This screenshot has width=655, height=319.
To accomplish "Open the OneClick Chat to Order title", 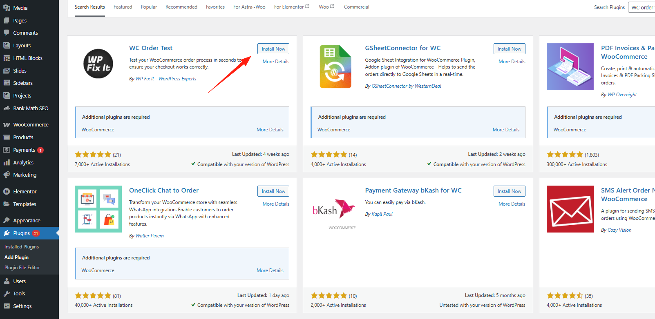I will point(164,191).
